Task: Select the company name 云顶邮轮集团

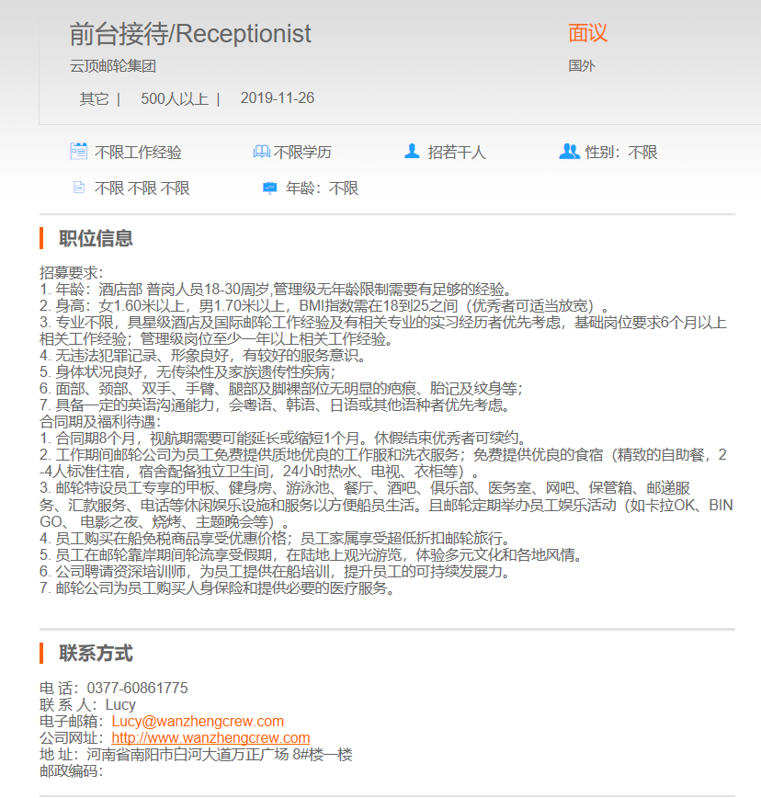Action: click(x=113, y=66)
